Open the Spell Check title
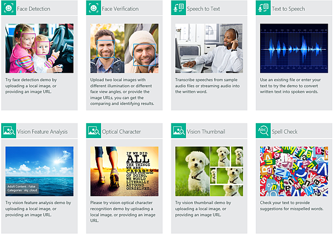The height and width of the screenshot is (236, 335). point(285,131)
